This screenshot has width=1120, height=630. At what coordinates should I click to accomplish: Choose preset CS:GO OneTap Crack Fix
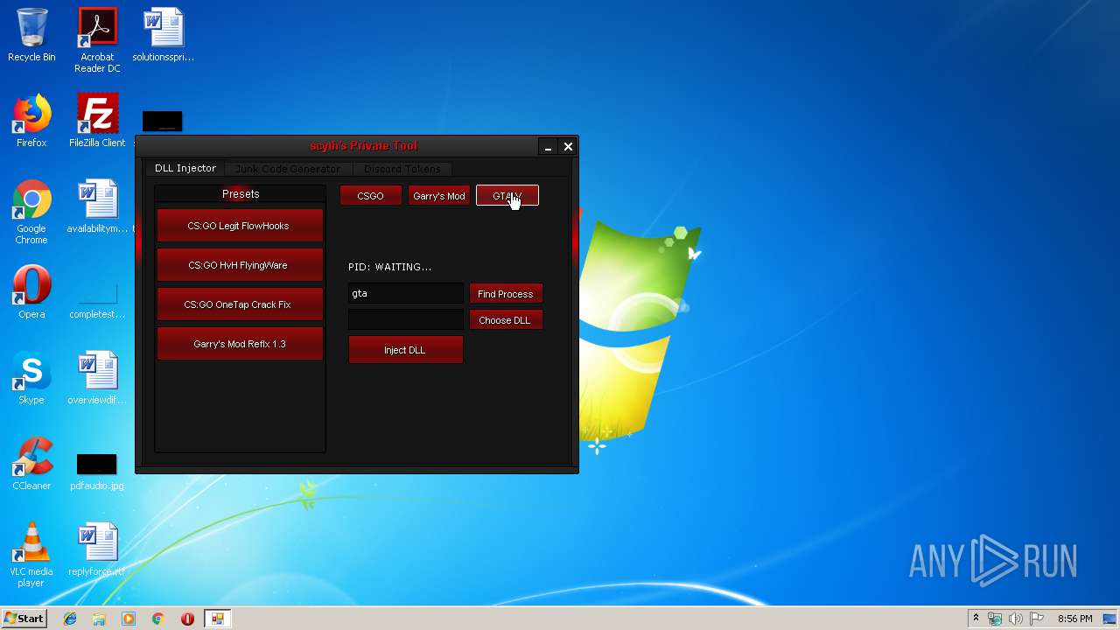tap(240, 304)
